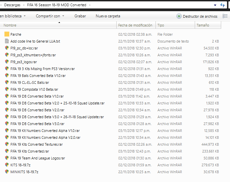Click the icon of FIFA 19 3 Kits Missing From PS3 Version.rar
The width and height of the screenshot is (230, 182).
click(7, 68)
